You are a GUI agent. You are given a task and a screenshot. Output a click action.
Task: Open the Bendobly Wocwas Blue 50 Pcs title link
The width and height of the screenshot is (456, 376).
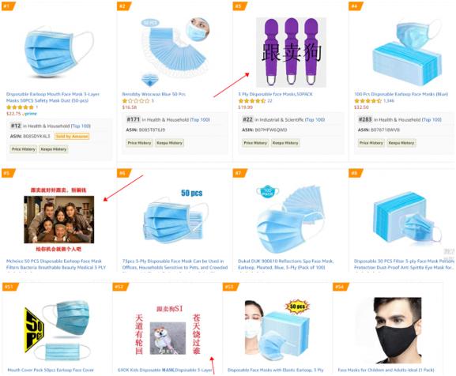[x=153, y=94]
